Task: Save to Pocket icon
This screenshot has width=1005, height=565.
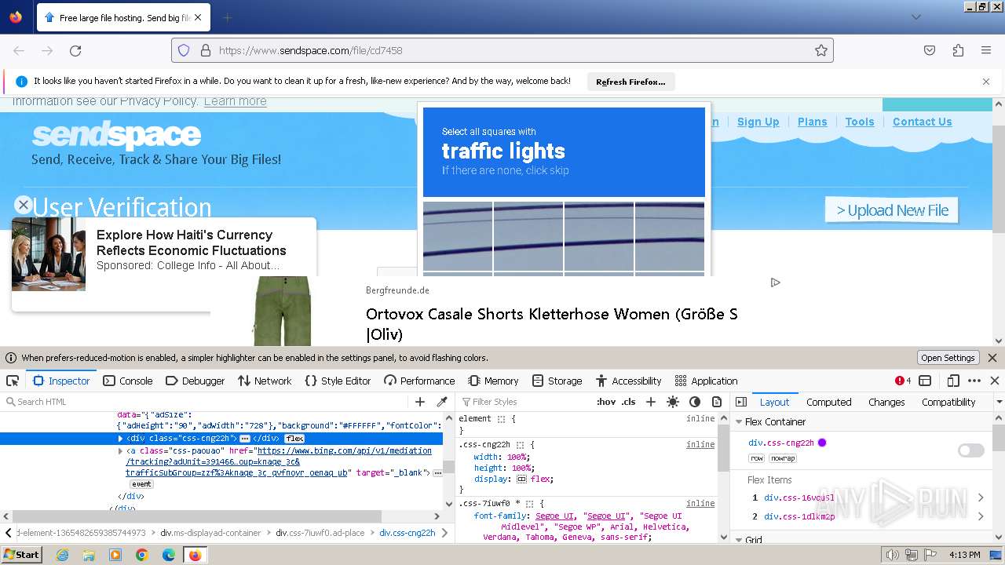Action: pyautogui.click(x=930, y=50)
